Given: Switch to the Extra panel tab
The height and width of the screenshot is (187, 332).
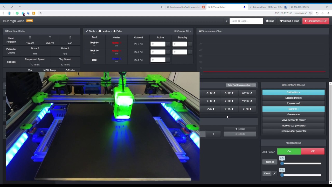Looking at the screenshot, I should pyautogui.click(x=118, y=31).
